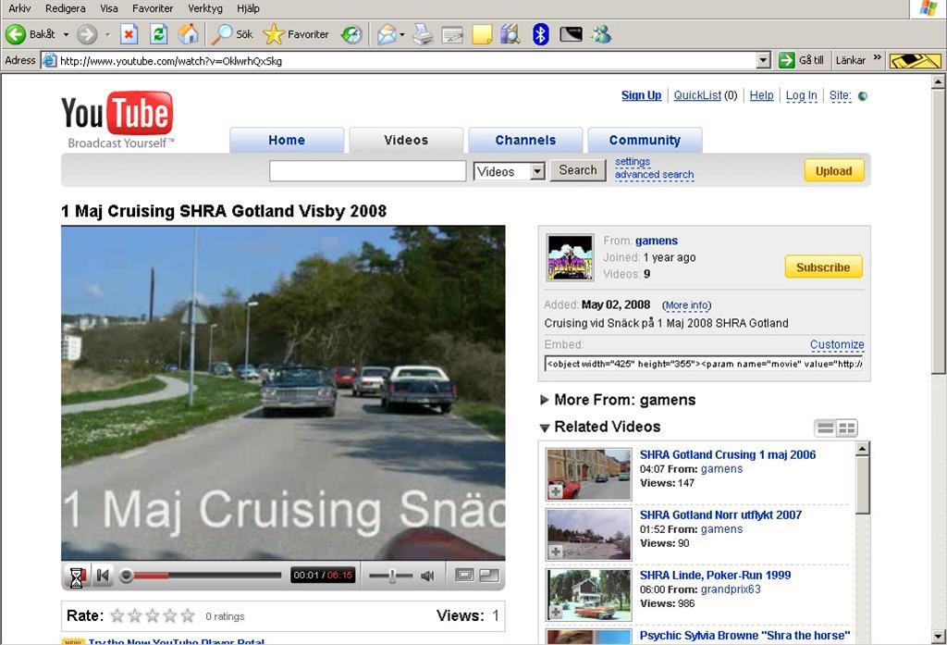Image resolution: width=947 pixels, height=645 pixels.
Task: Click the YouTube search input field
Action: coord(368,171)
